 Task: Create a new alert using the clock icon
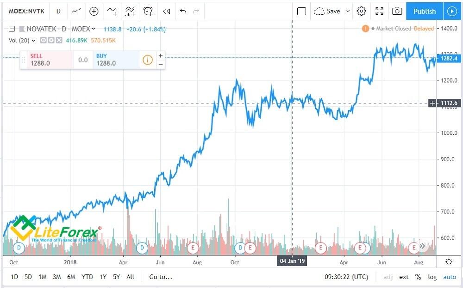point(149,11)
